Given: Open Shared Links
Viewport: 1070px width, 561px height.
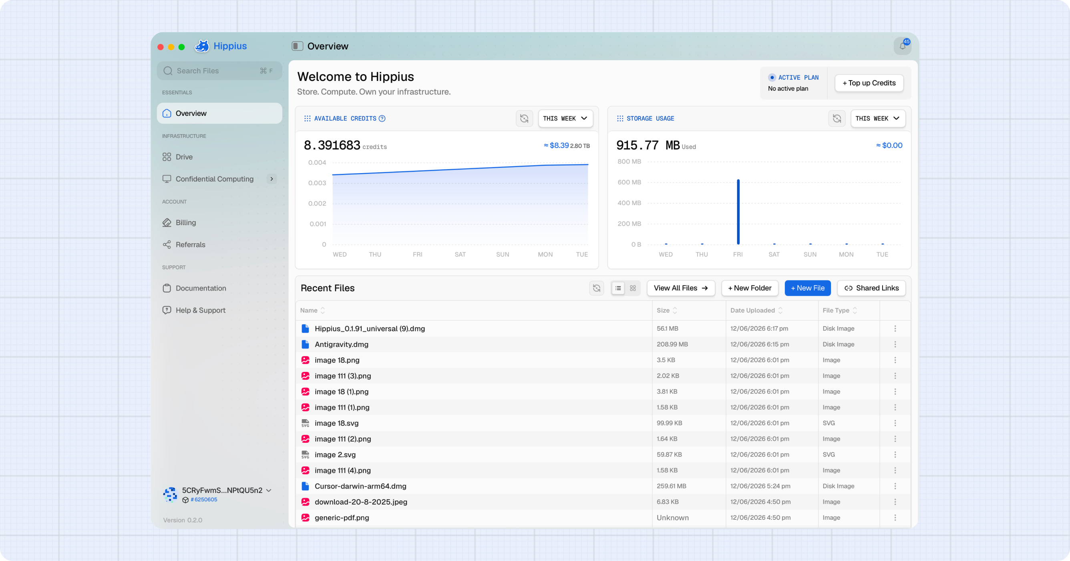Looking at the screenshot, I should click(x=871, y=288).
